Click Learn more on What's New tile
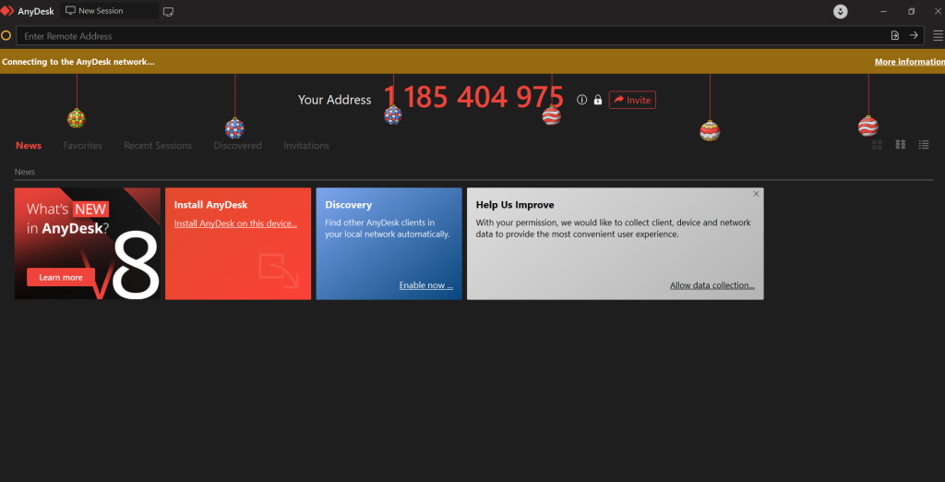This screenshot has height=482, width=945. pos(61,277)
